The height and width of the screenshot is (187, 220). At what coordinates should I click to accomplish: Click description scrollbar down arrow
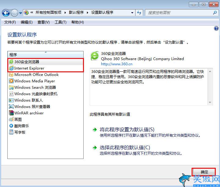(x=210, y=102)
